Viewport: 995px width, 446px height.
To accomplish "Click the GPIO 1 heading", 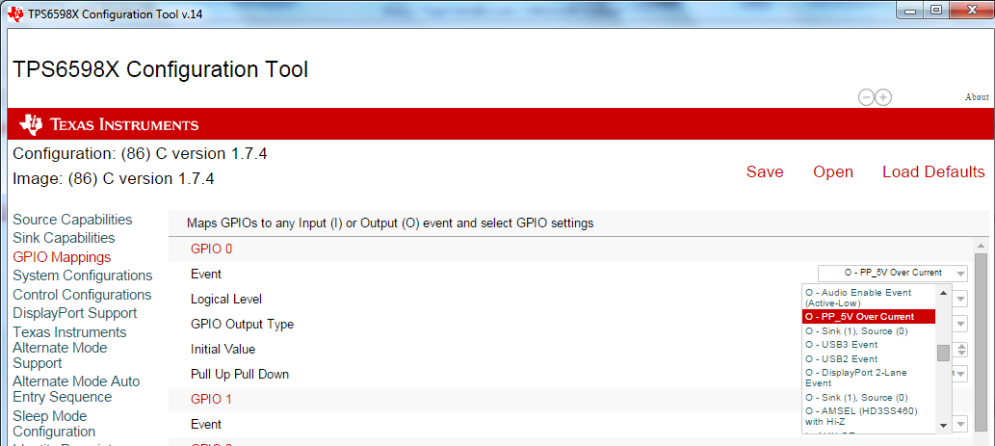I will coord(211,399).
